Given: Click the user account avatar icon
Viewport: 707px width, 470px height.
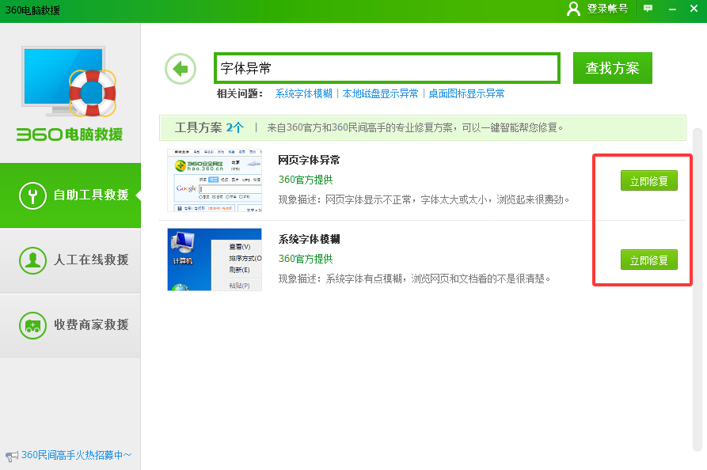Looking at the screenshot, I should 574,9.
